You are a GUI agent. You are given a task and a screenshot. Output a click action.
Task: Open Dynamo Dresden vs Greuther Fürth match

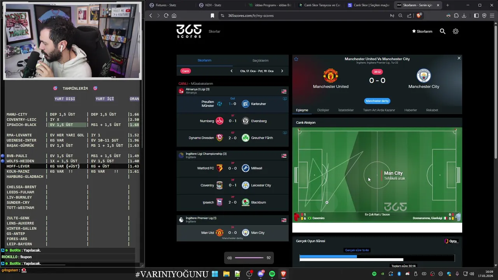233,138
